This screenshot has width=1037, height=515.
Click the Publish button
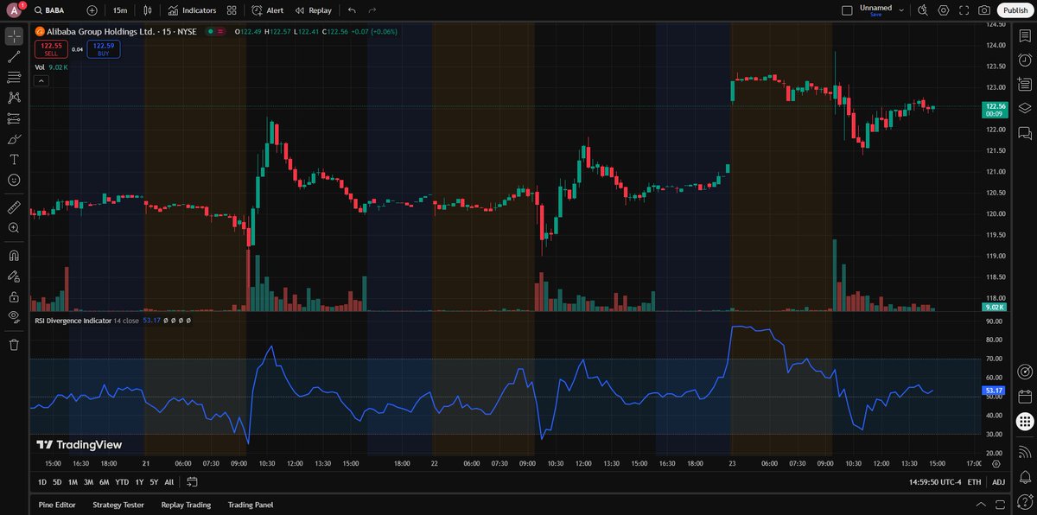click(1015, 10)
